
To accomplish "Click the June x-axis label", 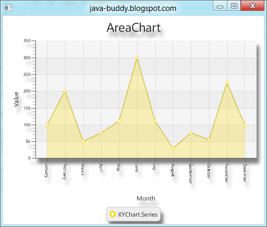I will click(137, 168).
